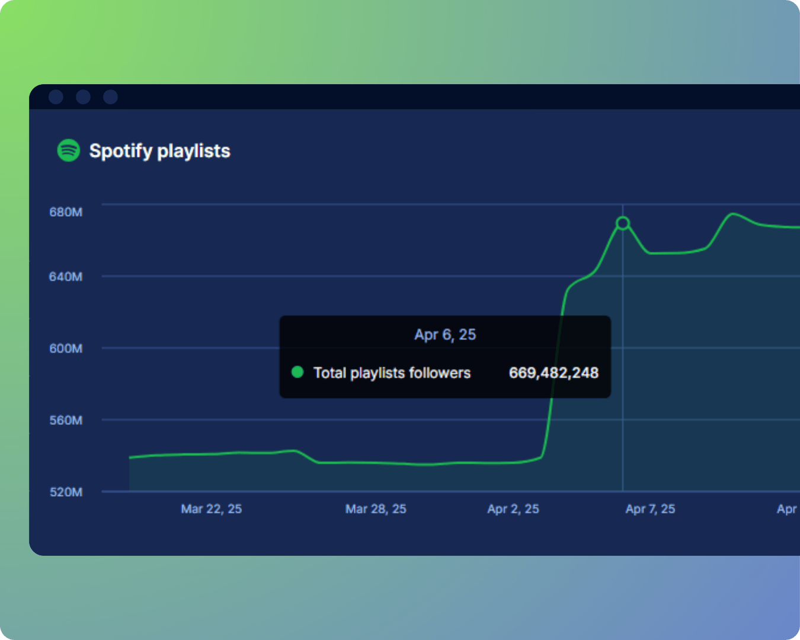
Task: Select the highlighted Apr 6 data point marker
Action: tap(623, 223)
